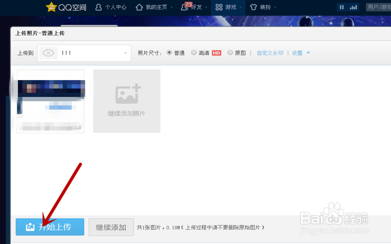The image size is (391, 244).
Task: Open the album dropdown showing 111
Action: click(x=84, y=53)
